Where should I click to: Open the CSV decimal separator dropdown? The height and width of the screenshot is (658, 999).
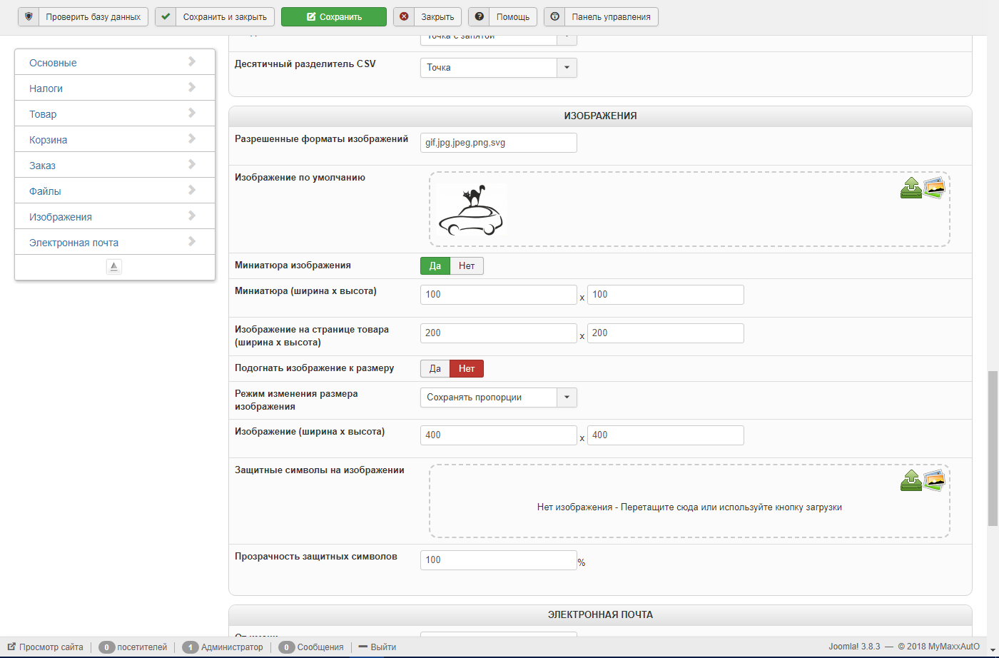pyautogui.click(x=567, y=68)
